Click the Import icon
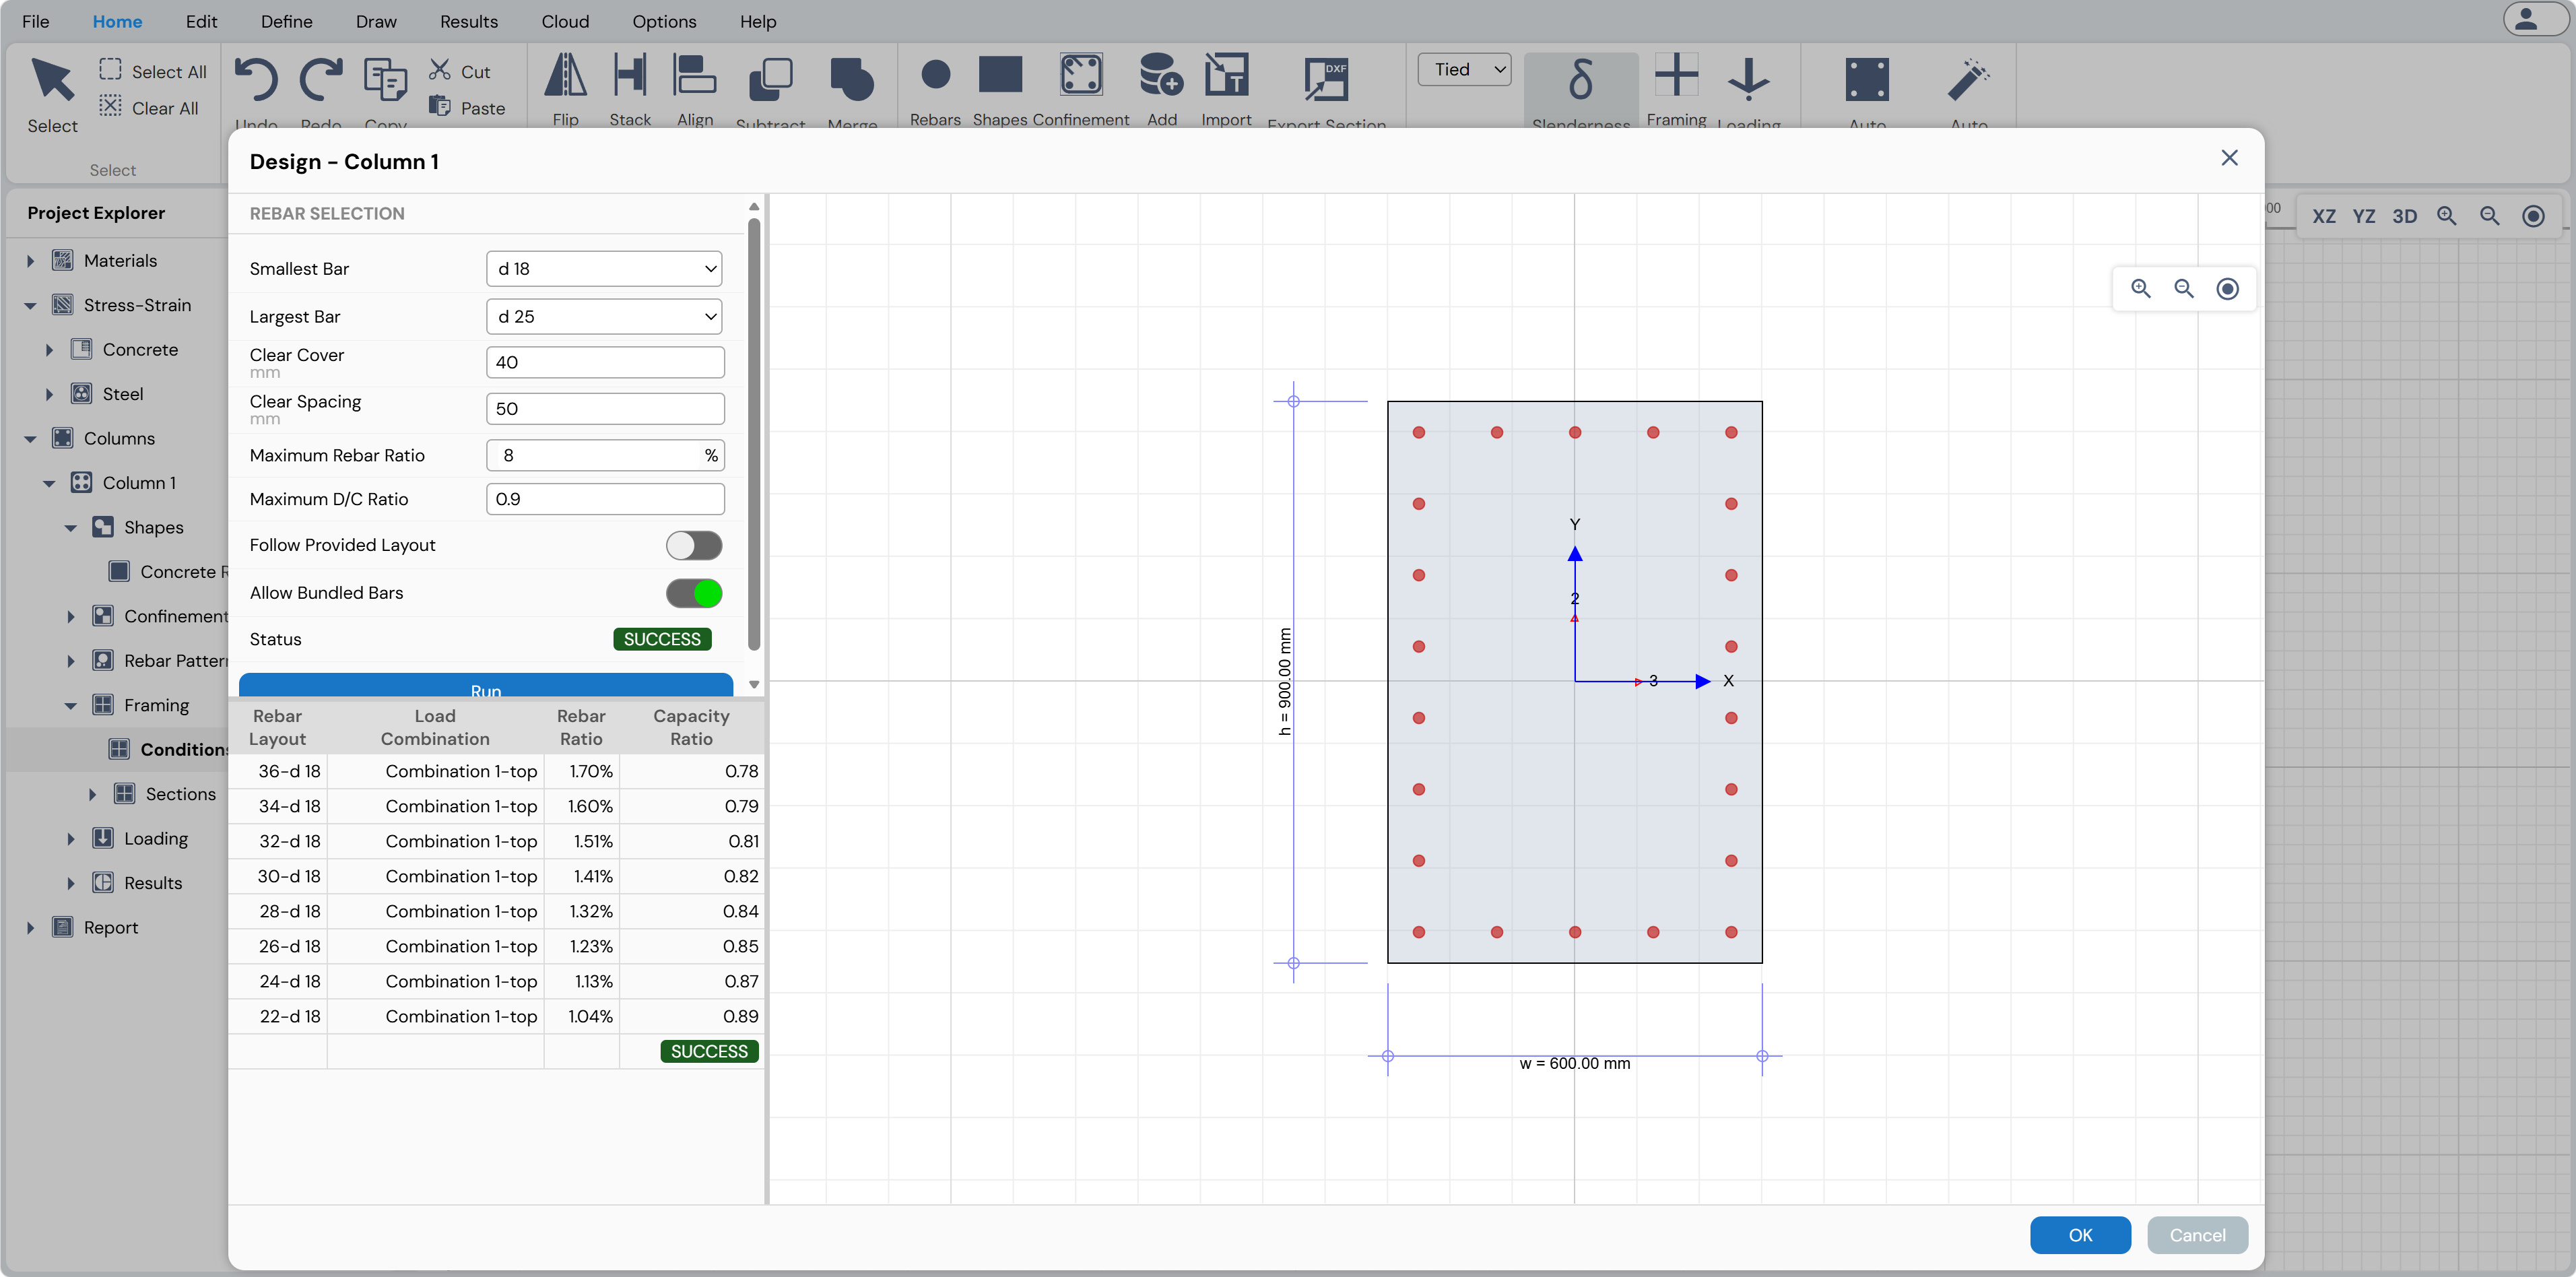Viewport: 2576px width, 1277px height. pos(1226,75)
